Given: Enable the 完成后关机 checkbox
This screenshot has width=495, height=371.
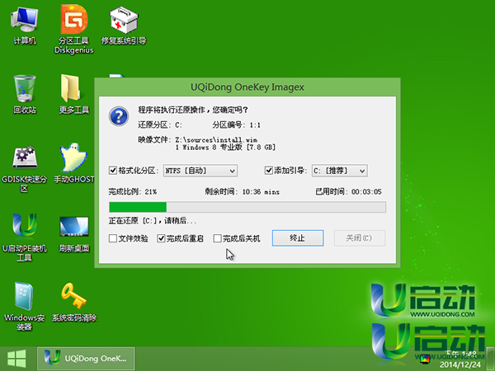Looking at the screenshot, I should pos(217,238).
